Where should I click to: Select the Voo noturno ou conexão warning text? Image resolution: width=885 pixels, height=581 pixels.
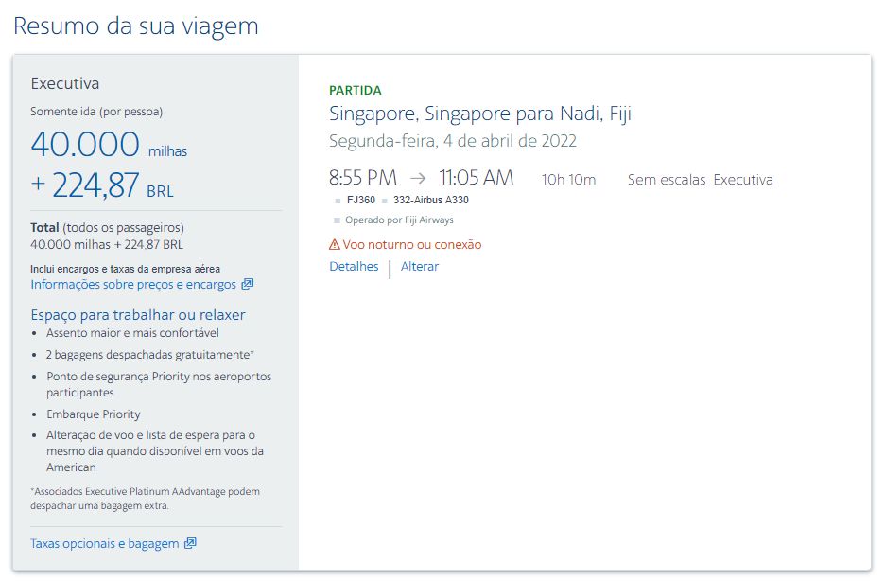[x=412, y=244]
